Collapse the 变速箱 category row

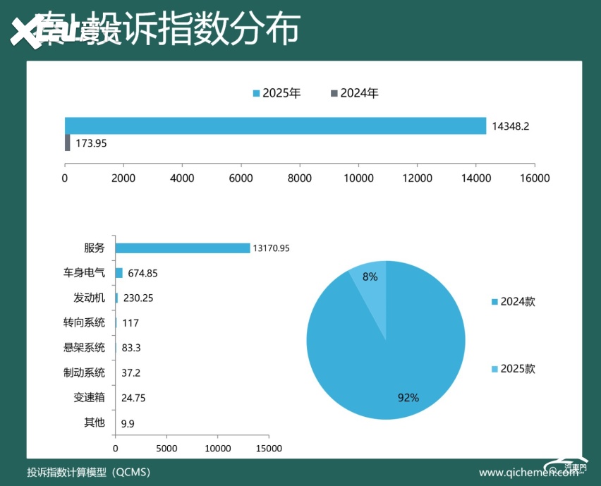tap(88, 397)
